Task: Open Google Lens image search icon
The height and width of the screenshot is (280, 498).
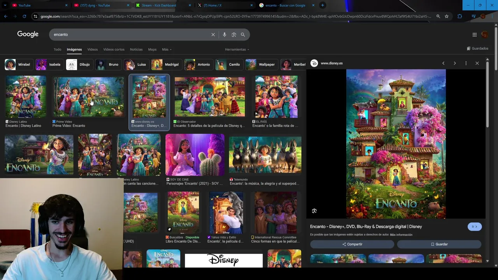Action: coord(234,35)
